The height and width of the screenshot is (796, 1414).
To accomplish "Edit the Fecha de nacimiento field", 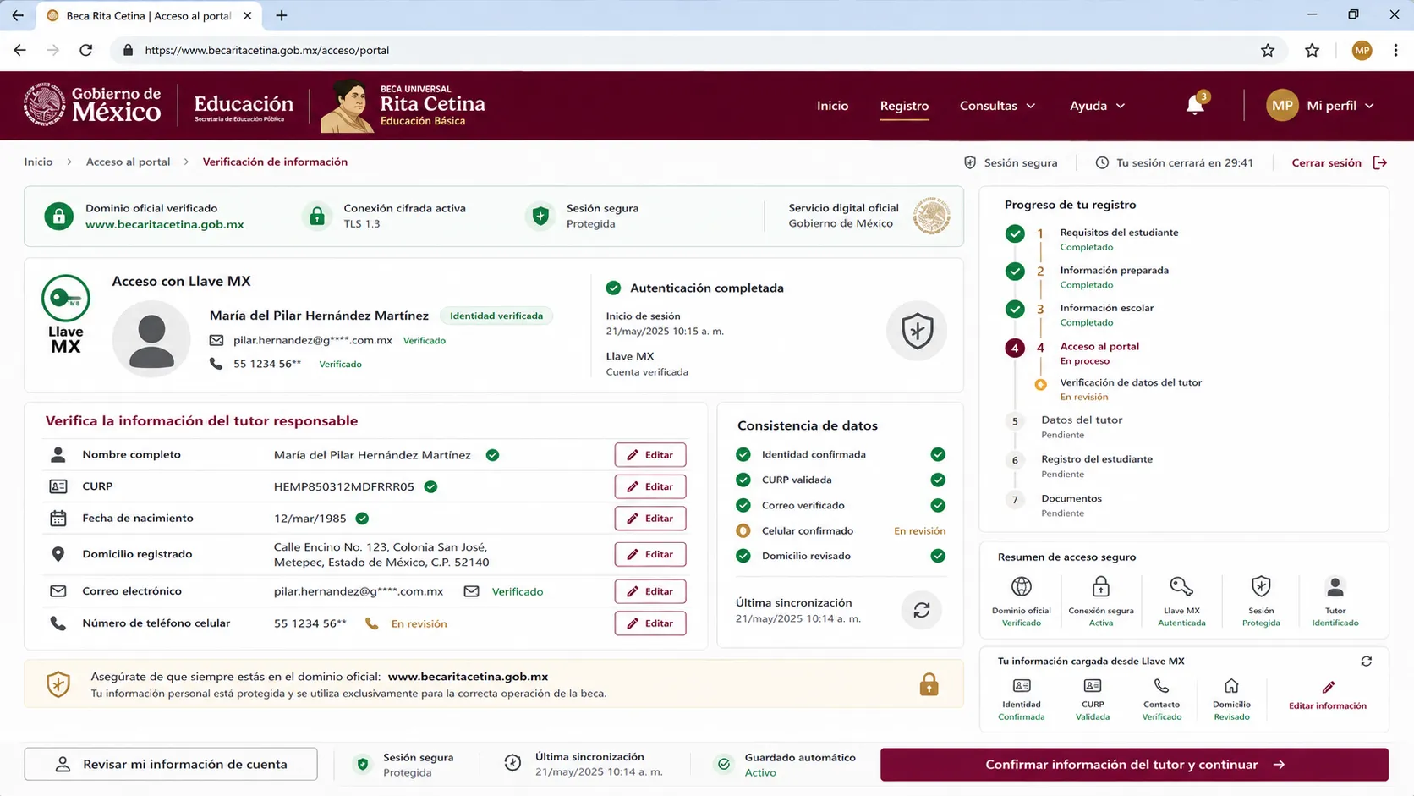I will [649, 519].
